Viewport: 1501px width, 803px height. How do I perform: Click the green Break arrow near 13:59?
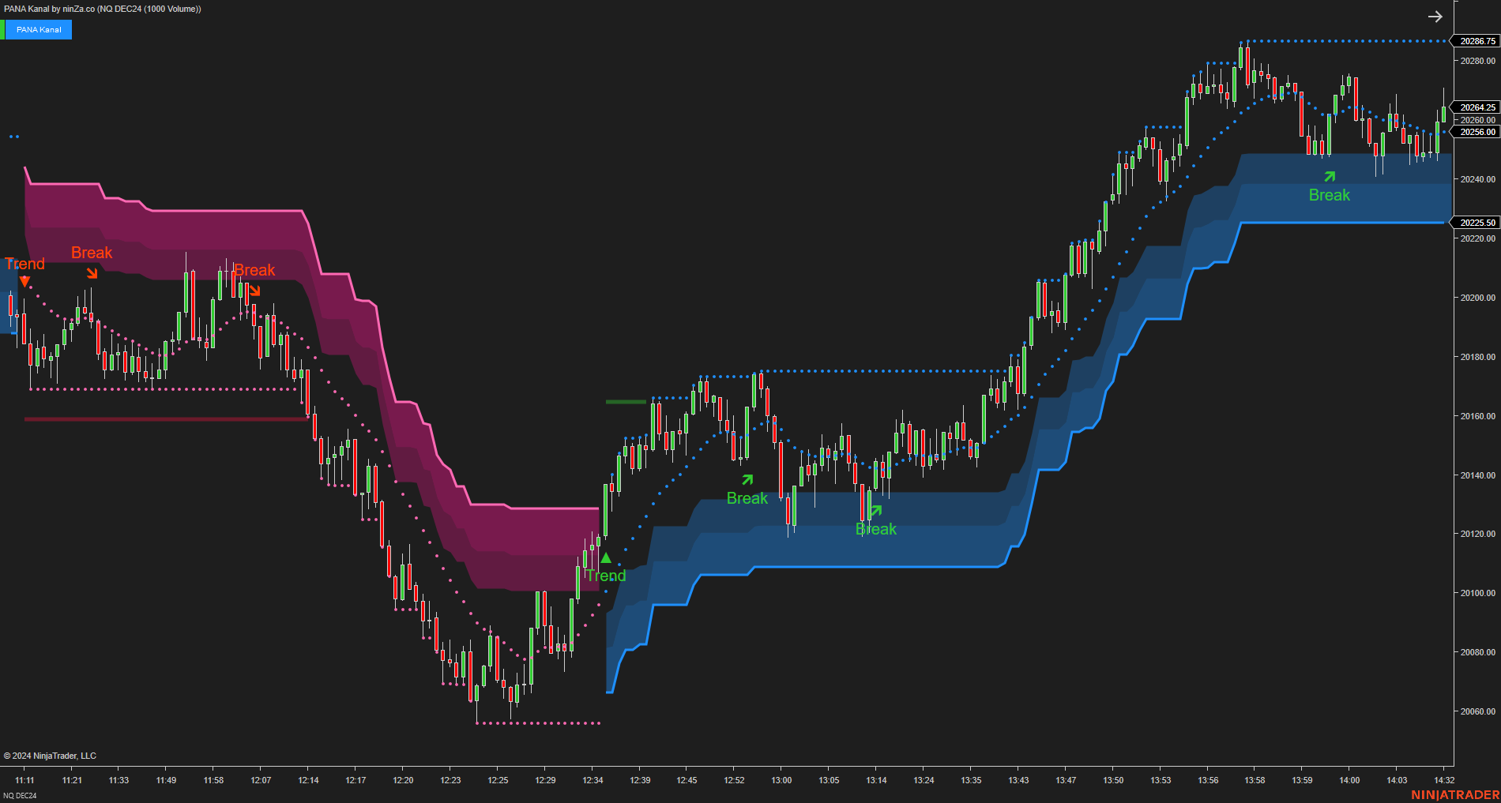(1330, 177)
